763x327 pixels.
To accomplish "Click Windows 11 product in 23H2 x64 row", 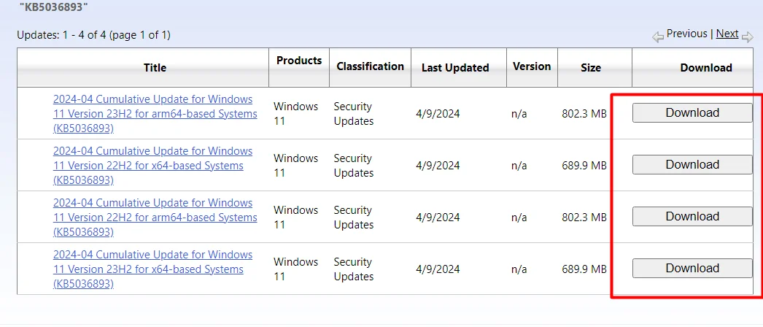I will 296,269.
